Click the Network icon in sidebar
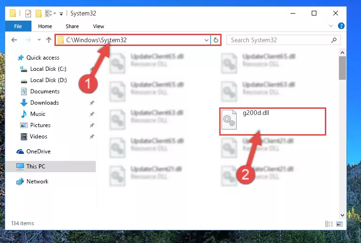The height and width of the screenshot is (243, 361). (20, 182)
